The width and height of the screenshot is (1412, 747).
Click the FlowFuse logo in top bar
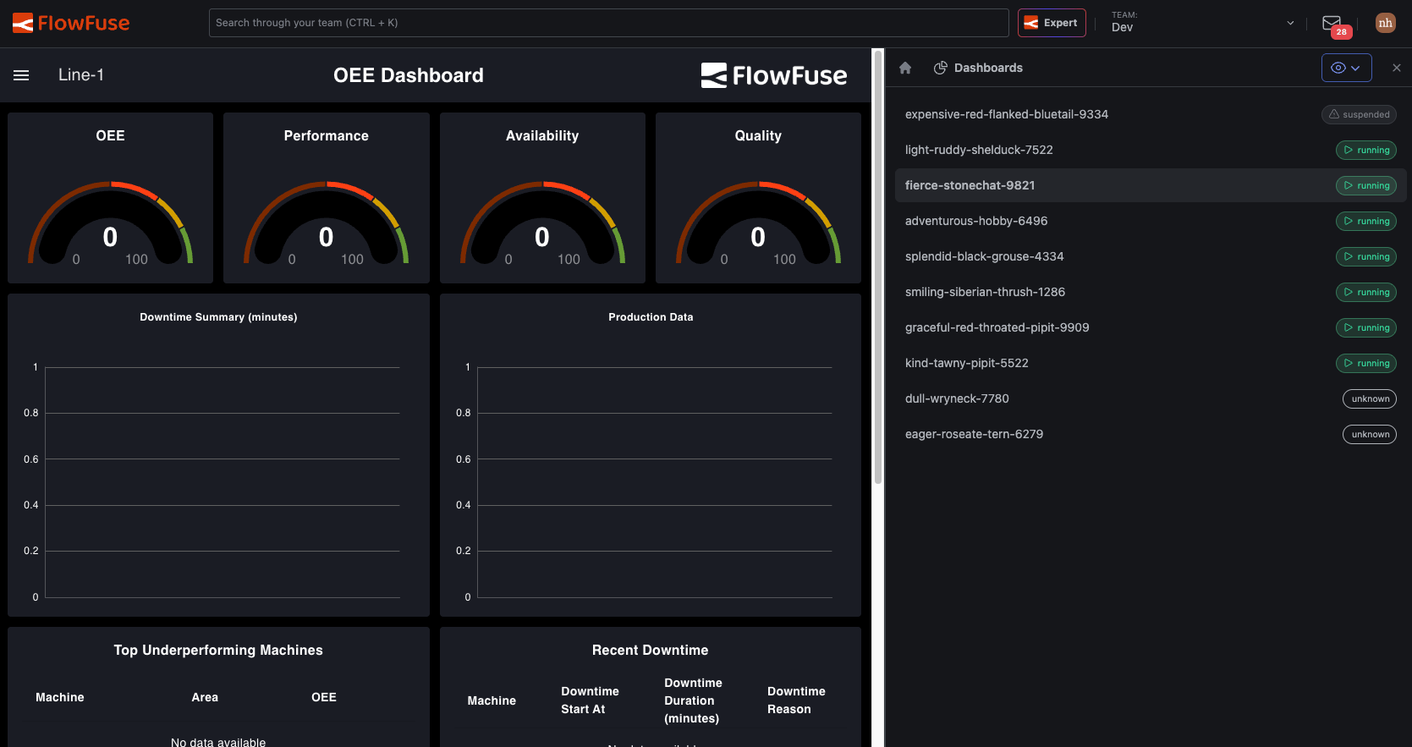pyautogui.click(x=71, y=23)
